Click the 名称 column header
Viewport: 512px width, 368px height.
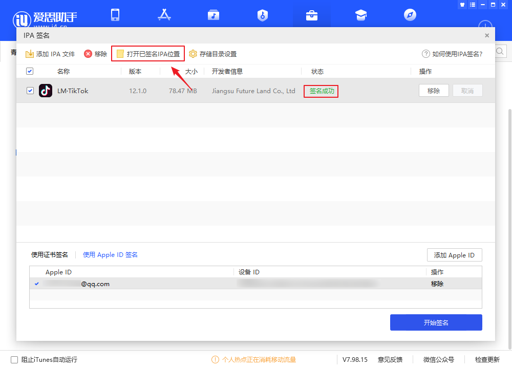[x=63, y=71]
